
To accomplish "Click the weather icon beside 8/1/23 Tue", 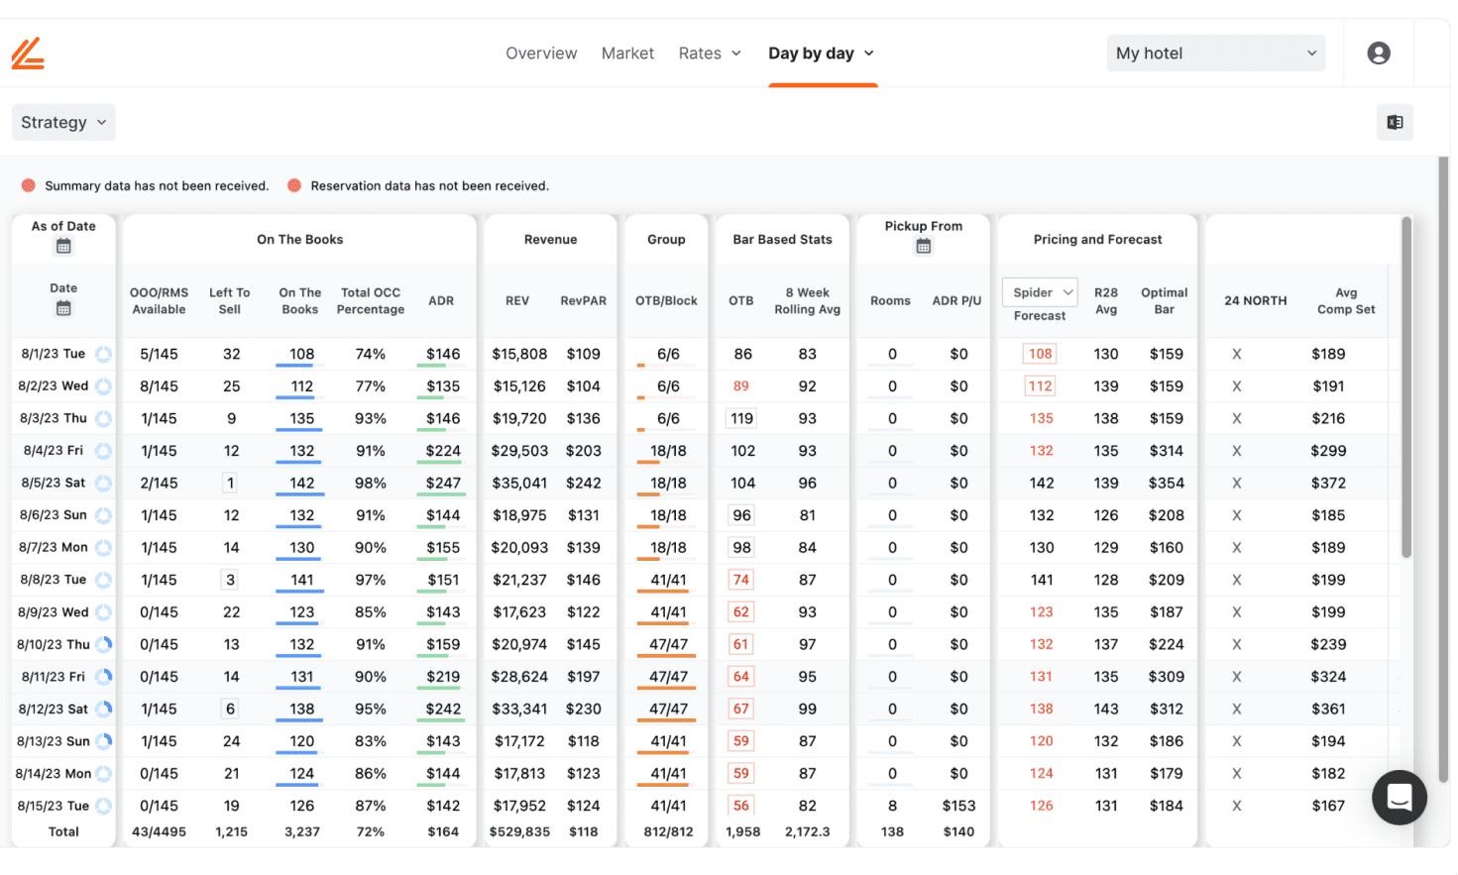I will tap(105, 353).
